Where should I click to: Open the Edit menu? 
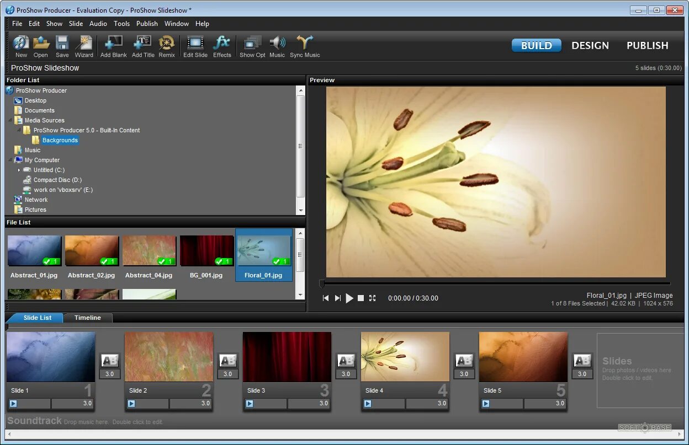point(34,24)
